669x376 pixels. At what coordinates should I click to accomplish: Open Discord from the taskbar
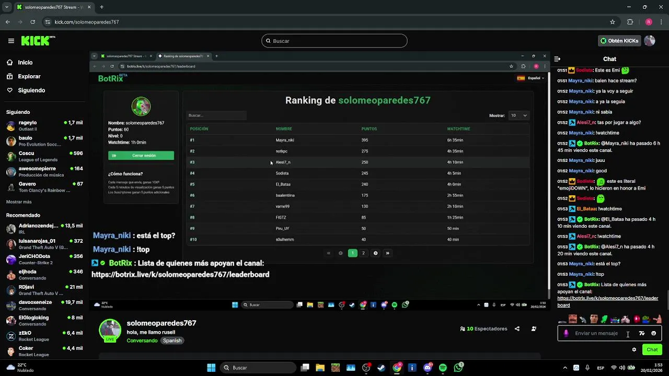428,368
